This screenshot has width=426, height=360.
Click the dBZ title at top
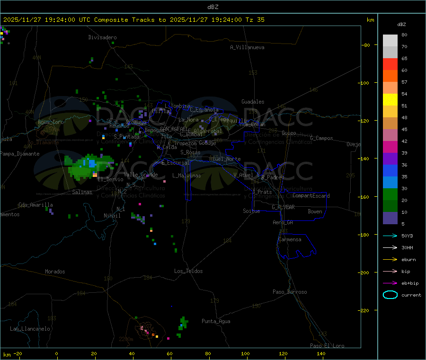(x=213, y=7)
